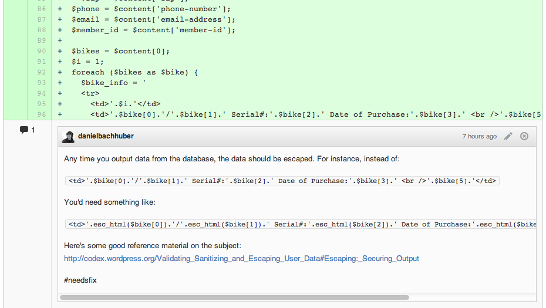Click the #needsfix tag text
Viewport: 546px width, 308px height.
pos(80,280)
